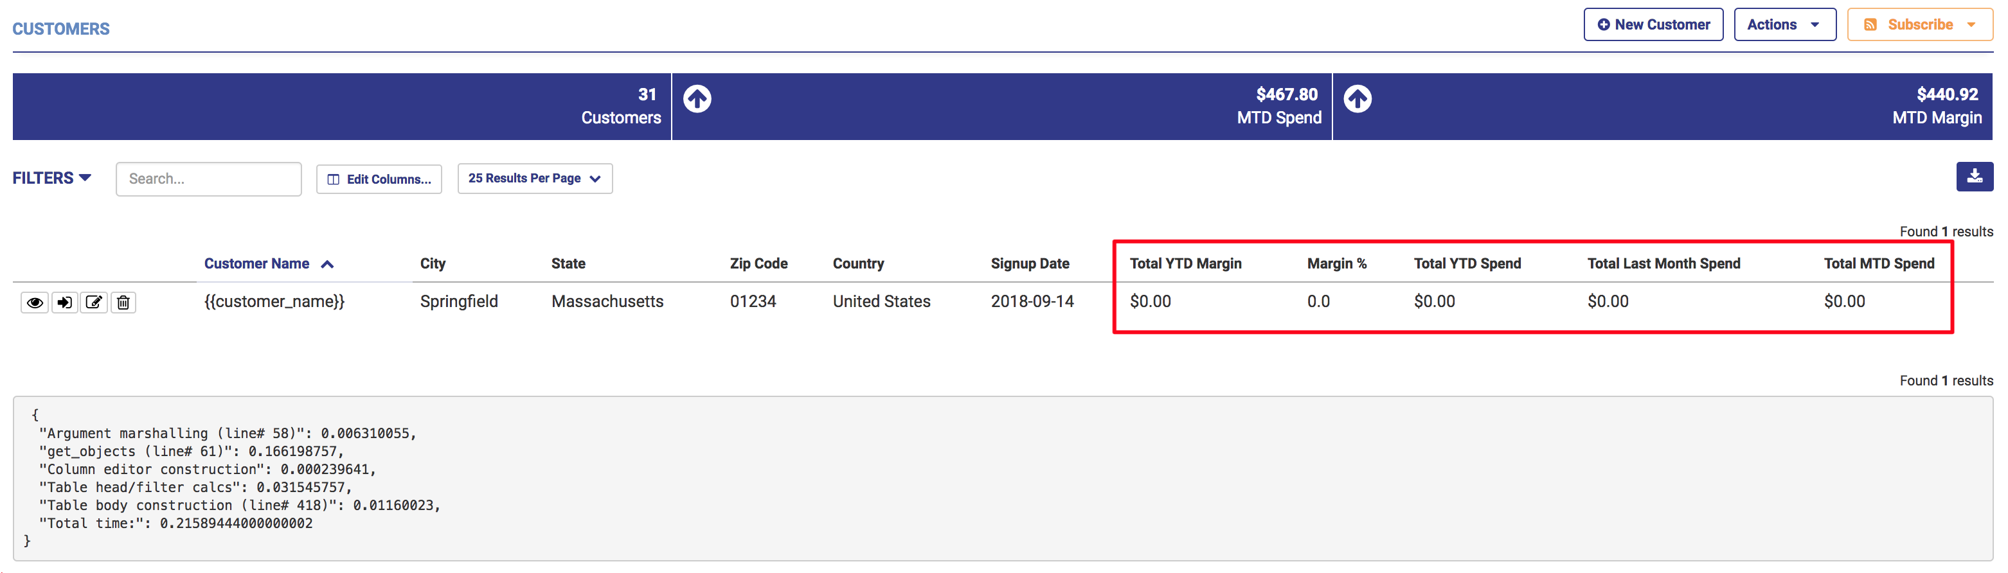Sort table by Total YTD Margin header
The width and height of the screenshot is (2008, 573).
(1185, 264)
